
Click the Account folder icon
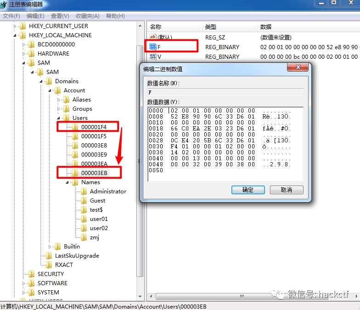point(58,90)
